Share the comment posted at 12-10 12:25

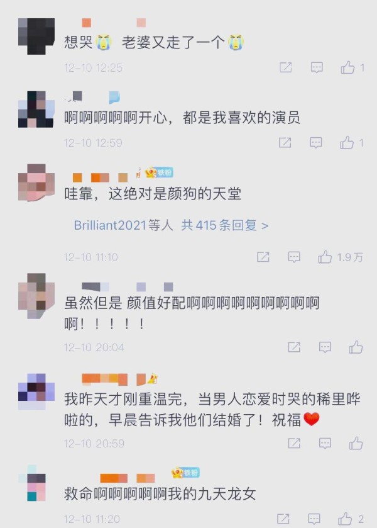[x=285, y=68]
